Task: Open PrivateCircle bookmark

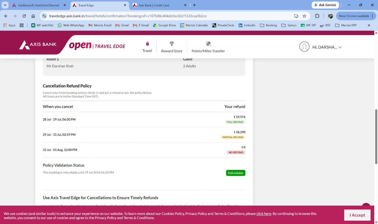Action: 223,25
